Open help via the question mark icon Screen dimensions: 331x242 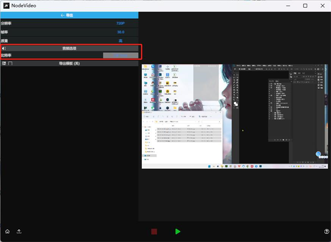327,232
